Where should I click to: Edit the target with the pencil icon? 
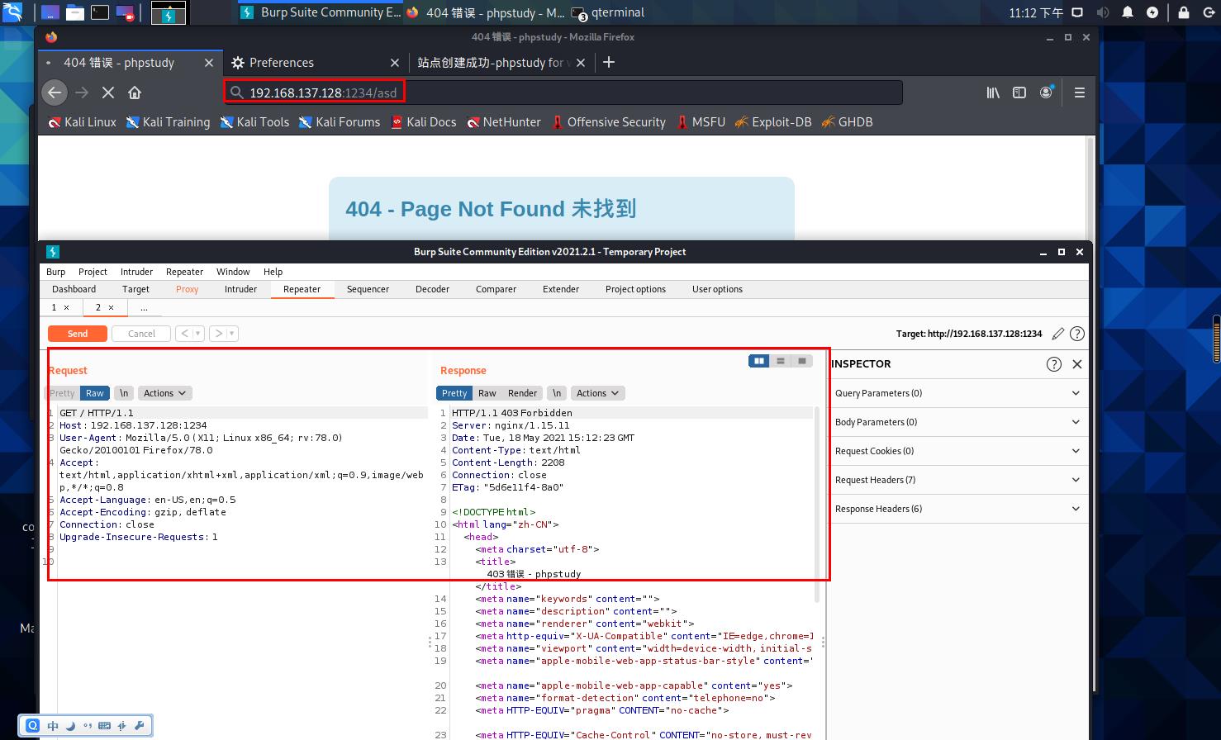pos(1058,334)
